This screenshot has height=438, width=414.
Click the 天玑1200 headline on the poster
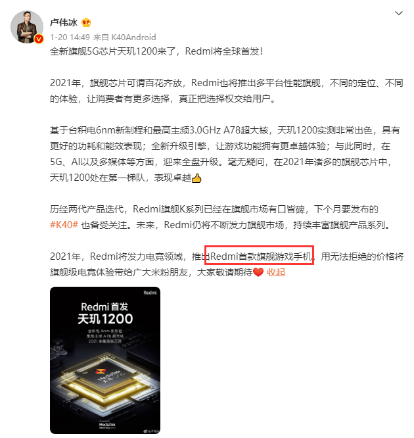[105, 319]
